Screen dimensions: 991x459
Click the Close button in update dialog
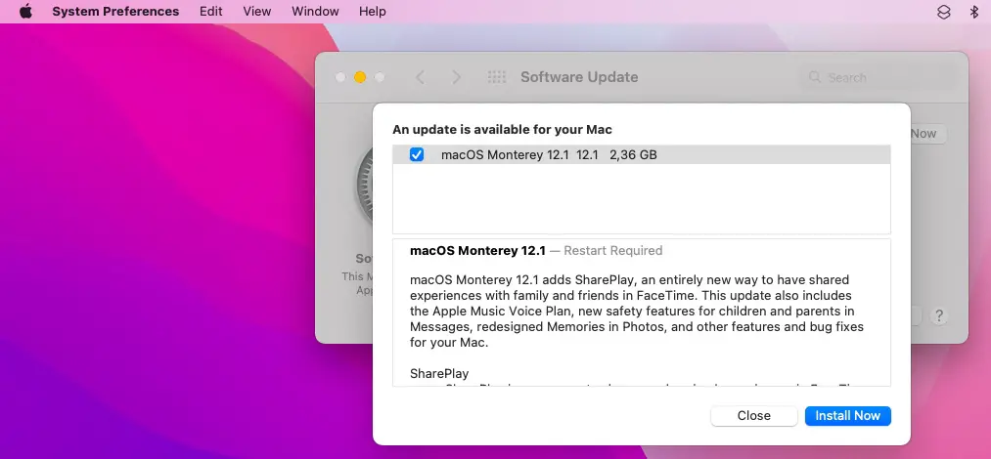(753, 415)
